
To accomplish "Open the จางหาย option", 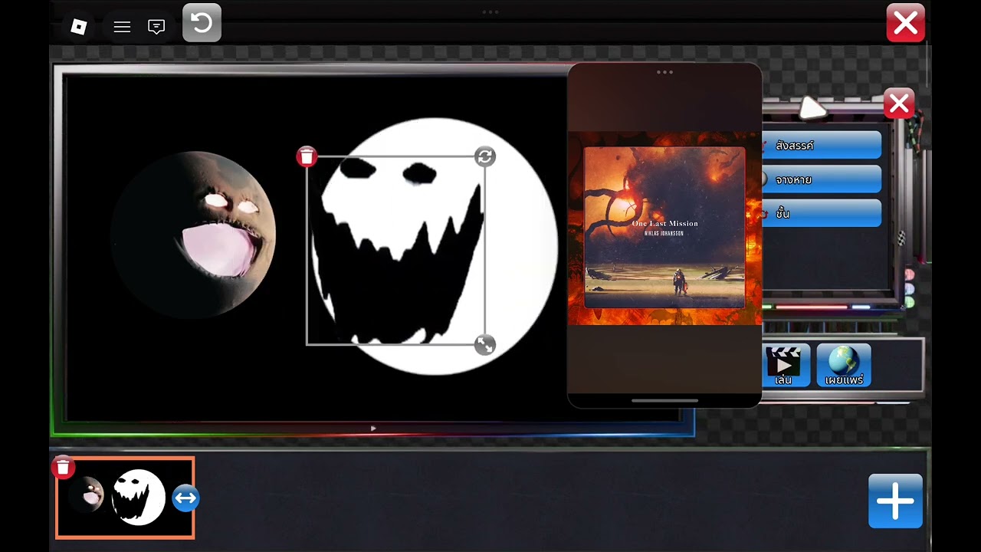I will 822,179.
